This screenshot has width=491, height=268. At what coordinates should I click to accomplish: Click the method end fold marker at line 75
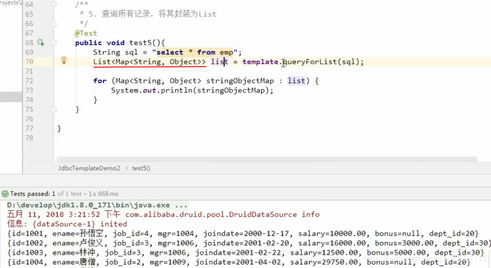click(54, 109)
